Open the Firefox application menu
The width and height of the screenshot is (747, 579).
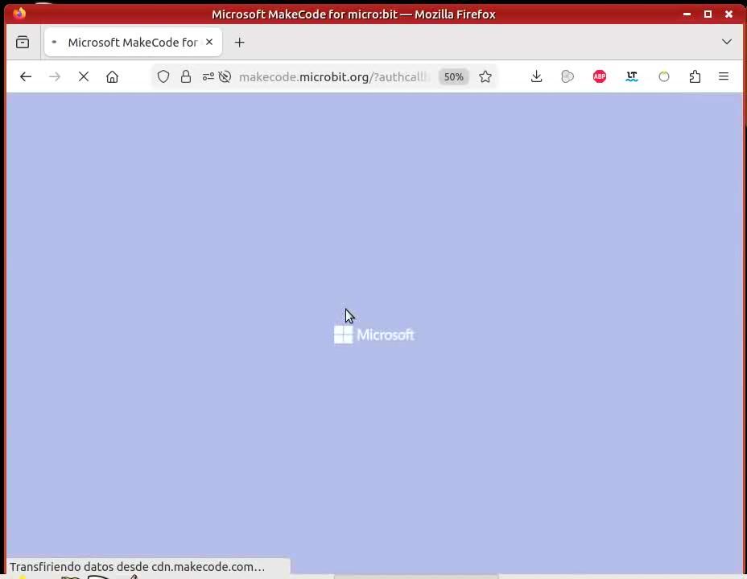pos(723,76)
